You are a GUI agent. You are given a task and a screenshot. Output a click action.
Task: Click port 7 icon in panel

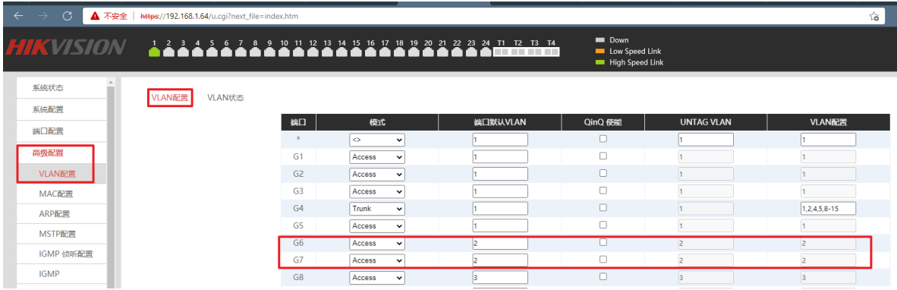(x=241, y=52)
